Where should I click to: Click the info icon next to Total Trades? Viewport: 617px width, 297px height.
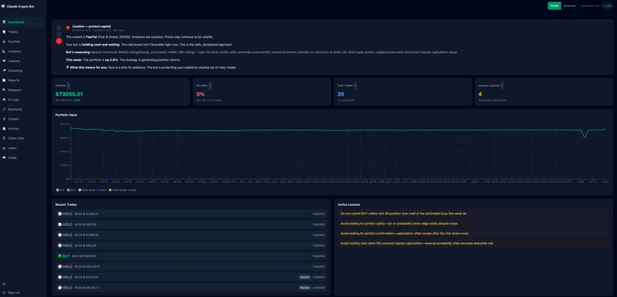click(x=356, y=86)
